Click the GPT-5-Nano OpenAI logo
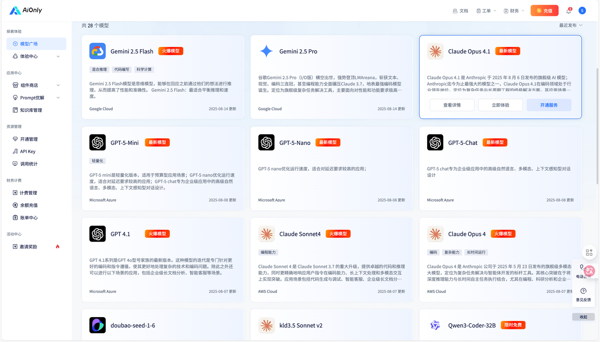The width and height of the screenshot is (600, 342). tap(266, 142)
